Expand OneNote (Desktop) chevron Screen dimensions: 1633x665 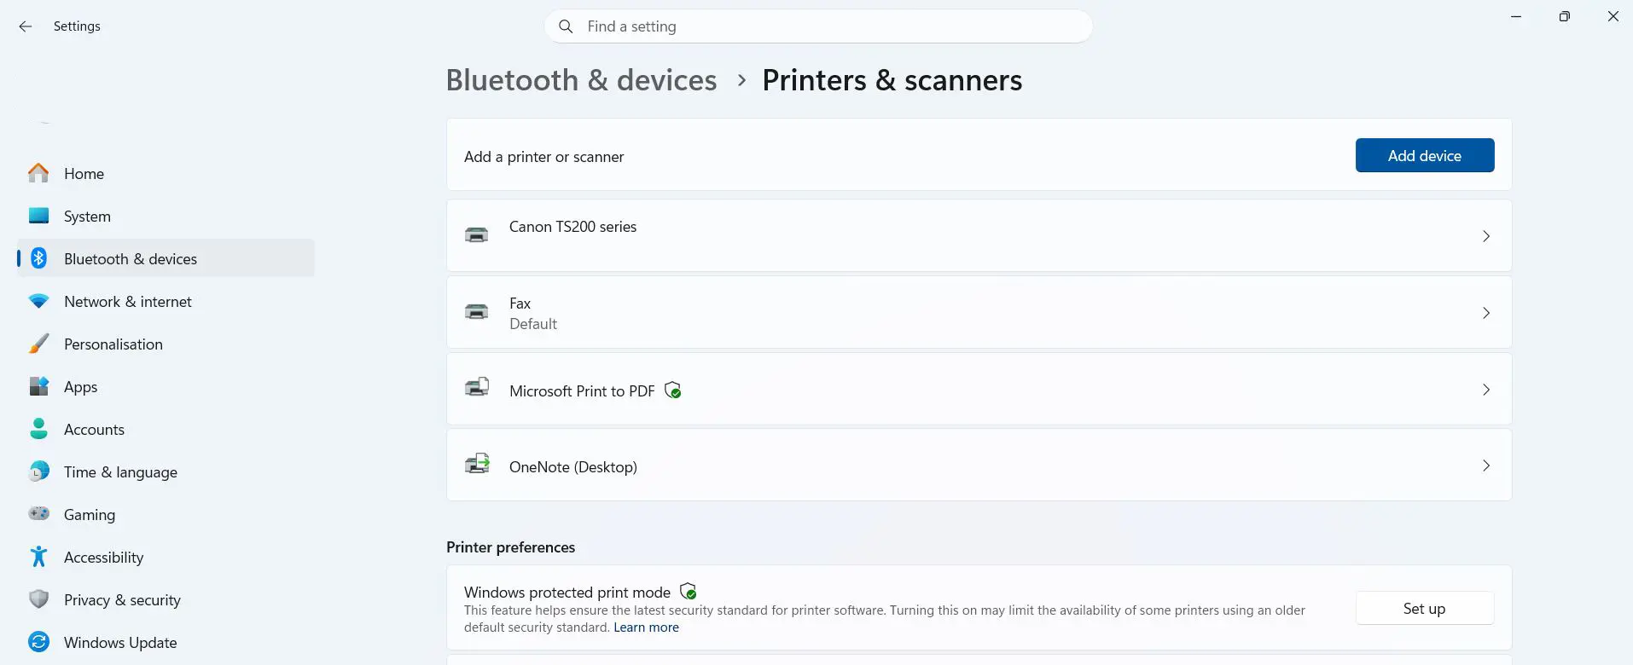point(1486,465)
